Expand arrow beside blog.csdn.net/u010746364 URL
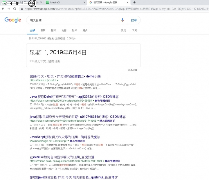Screen dimensions: 209x180 coord(98,121)
